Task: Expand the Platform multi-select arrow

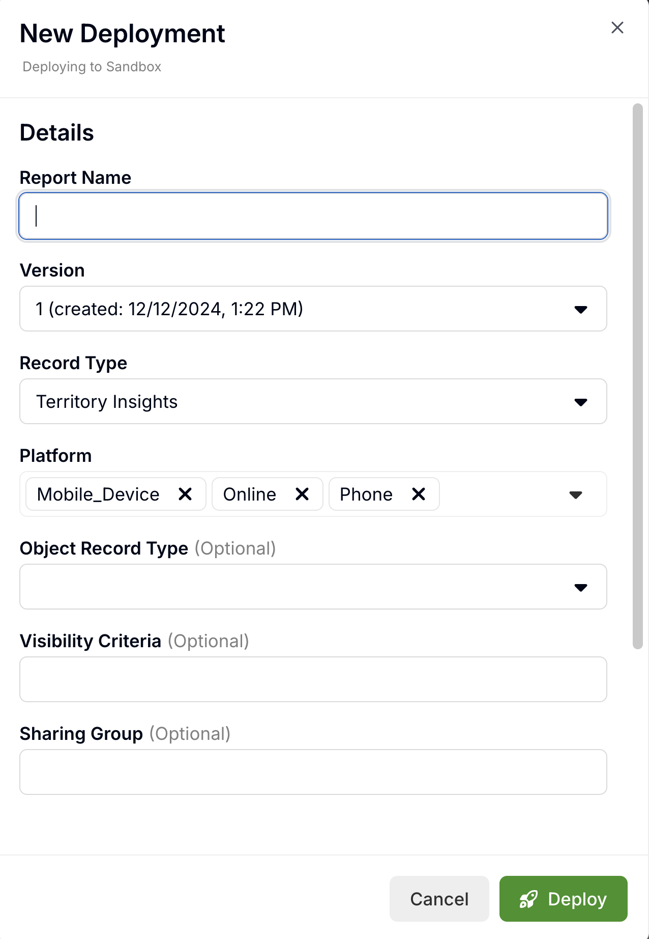Action: 575,495
